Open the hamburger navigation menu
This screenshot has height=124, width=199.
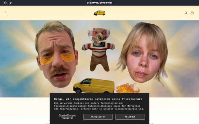[x=6, y=13]
